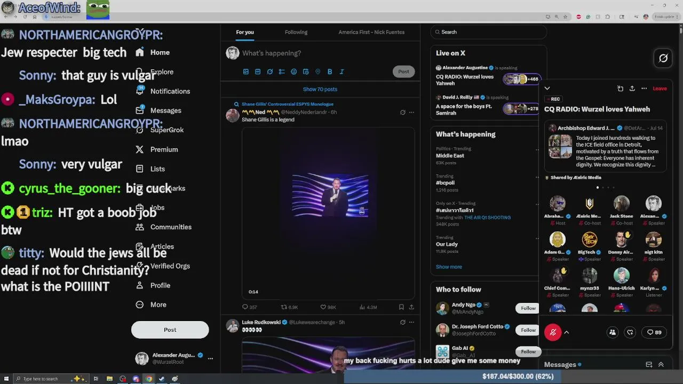This screenshot has height=384, width=683.
Task: Open Space replies showing 89
Action: [x=654, y=332]
